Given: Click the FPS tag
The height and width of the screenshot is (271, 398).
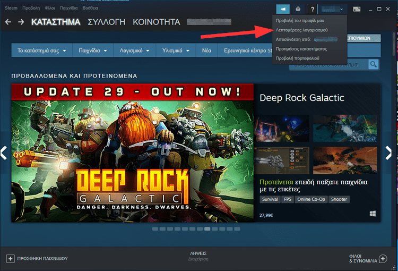Looking at the screenshot, I should pos(288,199).
